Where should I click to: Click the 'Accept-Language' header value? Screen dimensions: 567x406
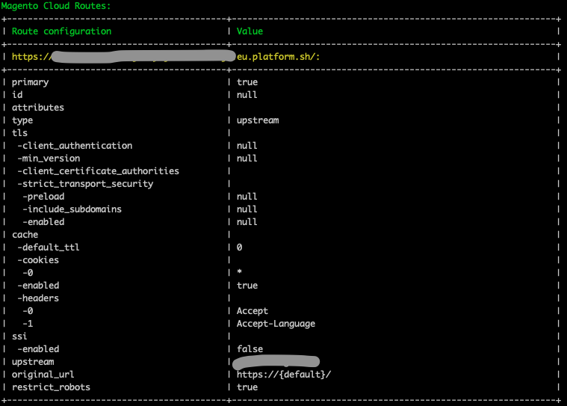pos(276,324)
